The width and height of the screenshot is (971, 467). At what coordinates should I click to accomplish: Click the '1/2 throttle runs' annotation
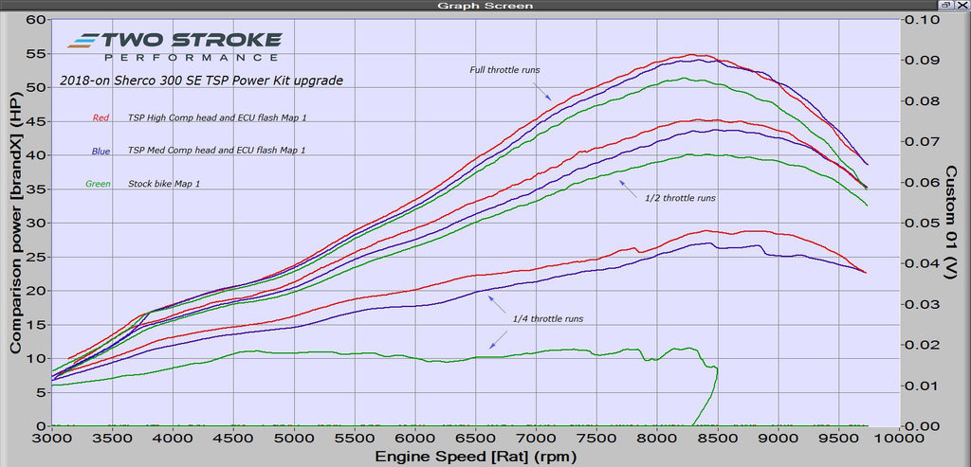tap(681, 199)
